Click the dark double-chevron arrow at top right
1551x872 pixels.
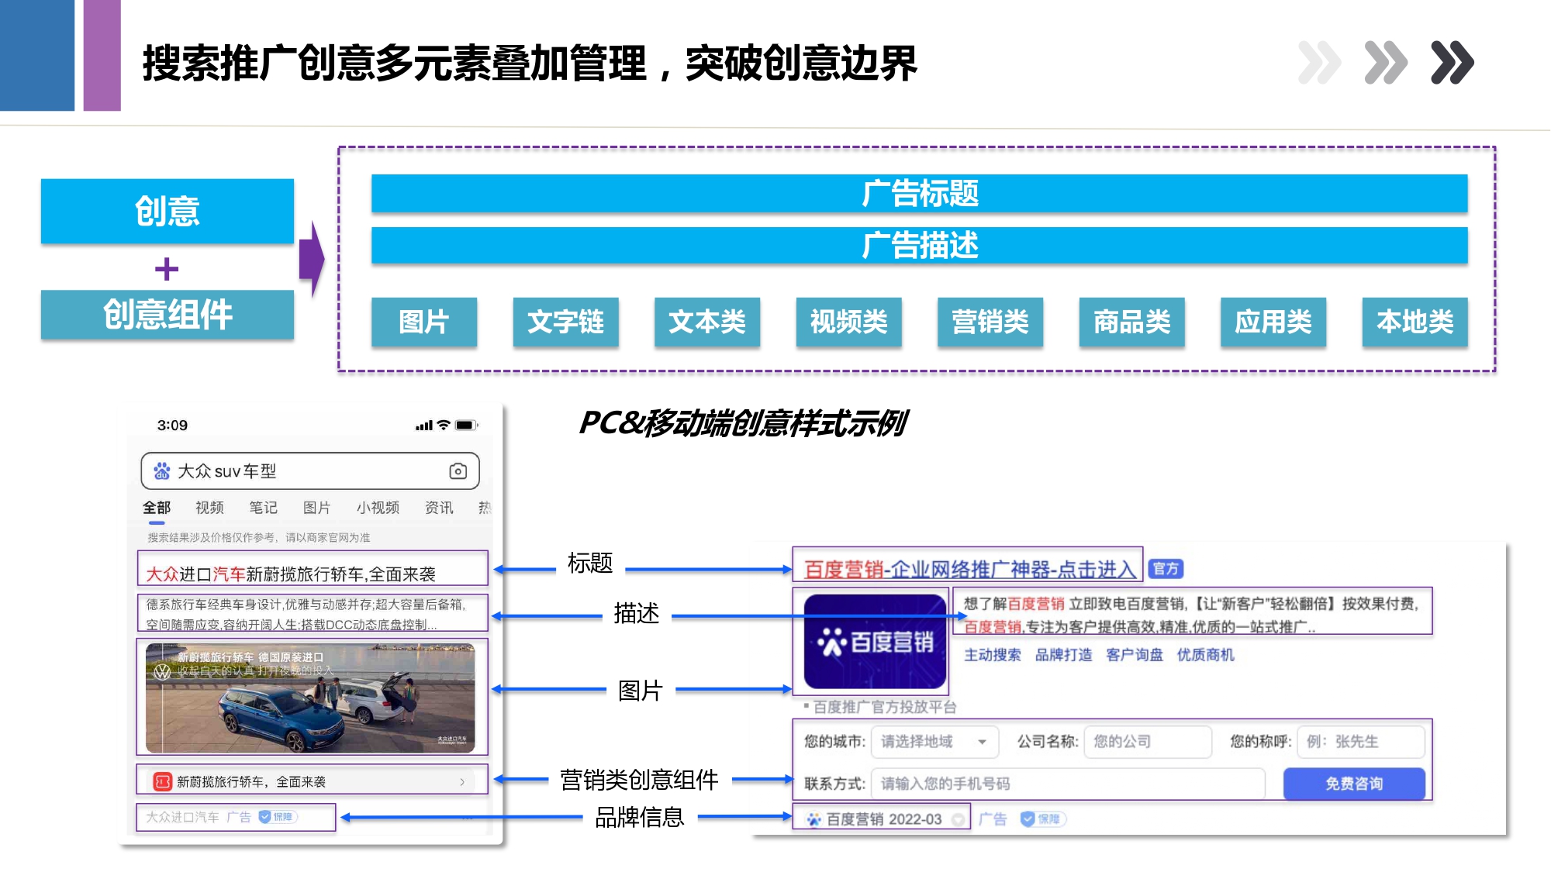(x=1452, y=62)
